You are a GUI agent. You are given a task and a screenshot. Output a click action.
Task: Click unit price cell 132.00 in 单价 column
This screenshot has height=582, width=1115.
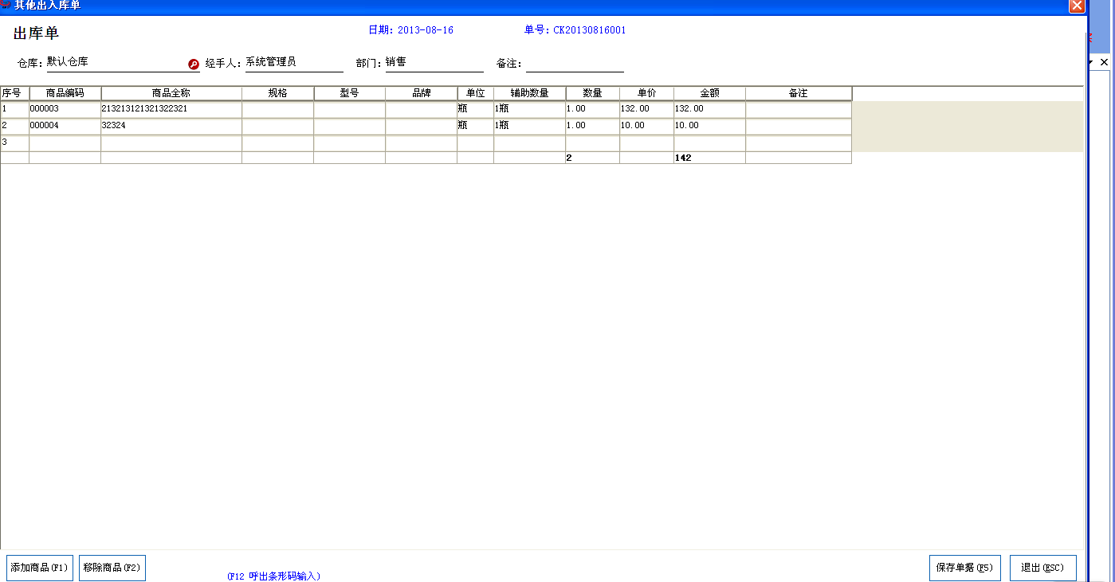point(646,109)
